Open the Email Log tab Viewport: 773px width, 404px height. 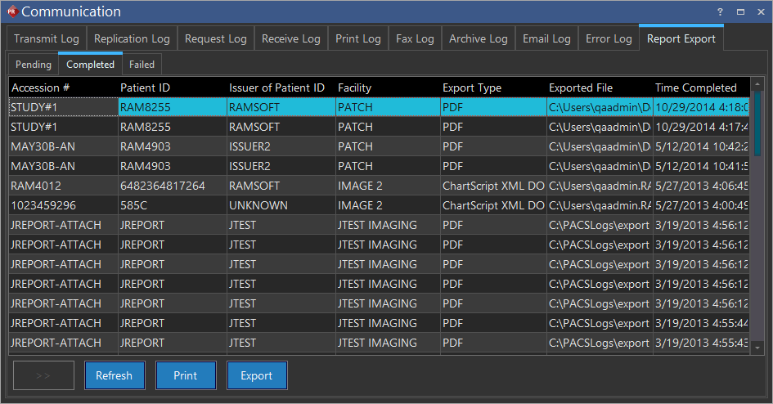click(546, 38)
